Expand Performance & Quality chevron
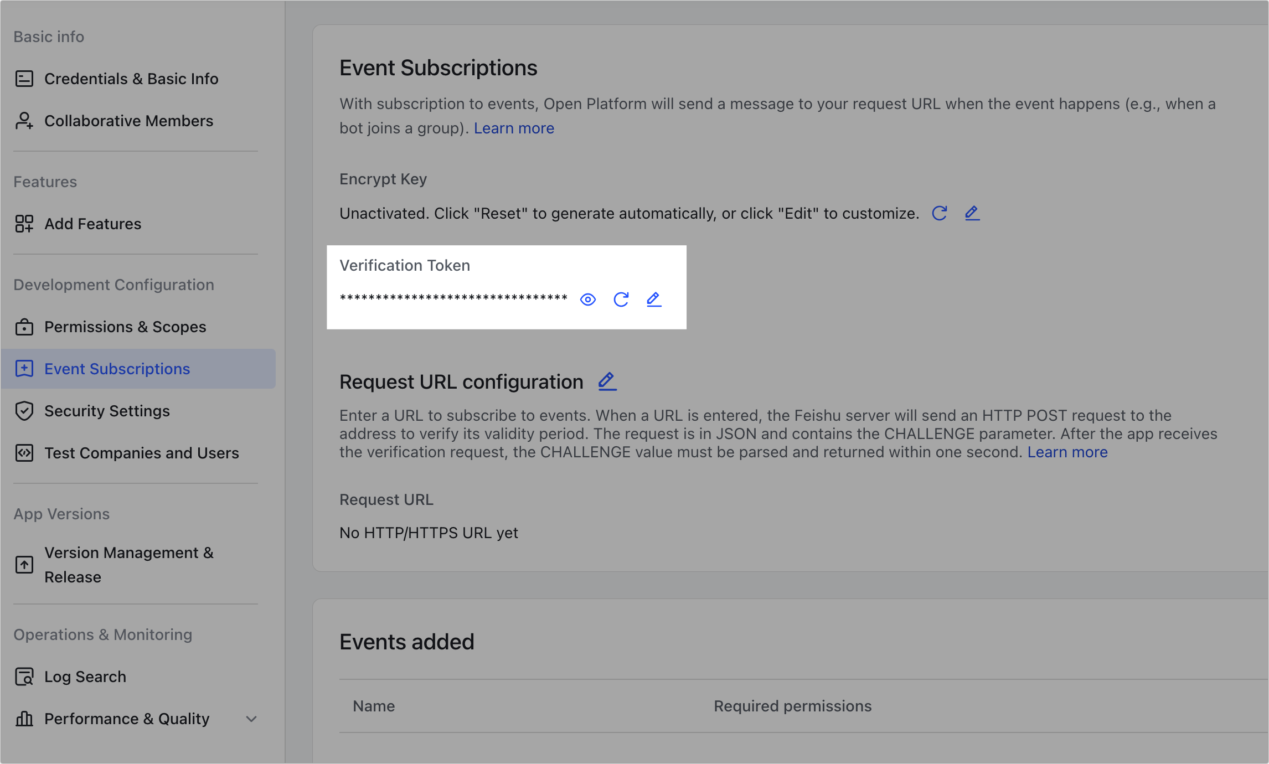Screen dimensions: 1269x764 [x=251, y=719]
